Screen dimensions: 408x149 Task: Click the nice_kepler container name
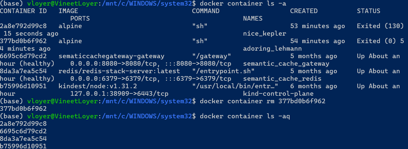point(265,34)
